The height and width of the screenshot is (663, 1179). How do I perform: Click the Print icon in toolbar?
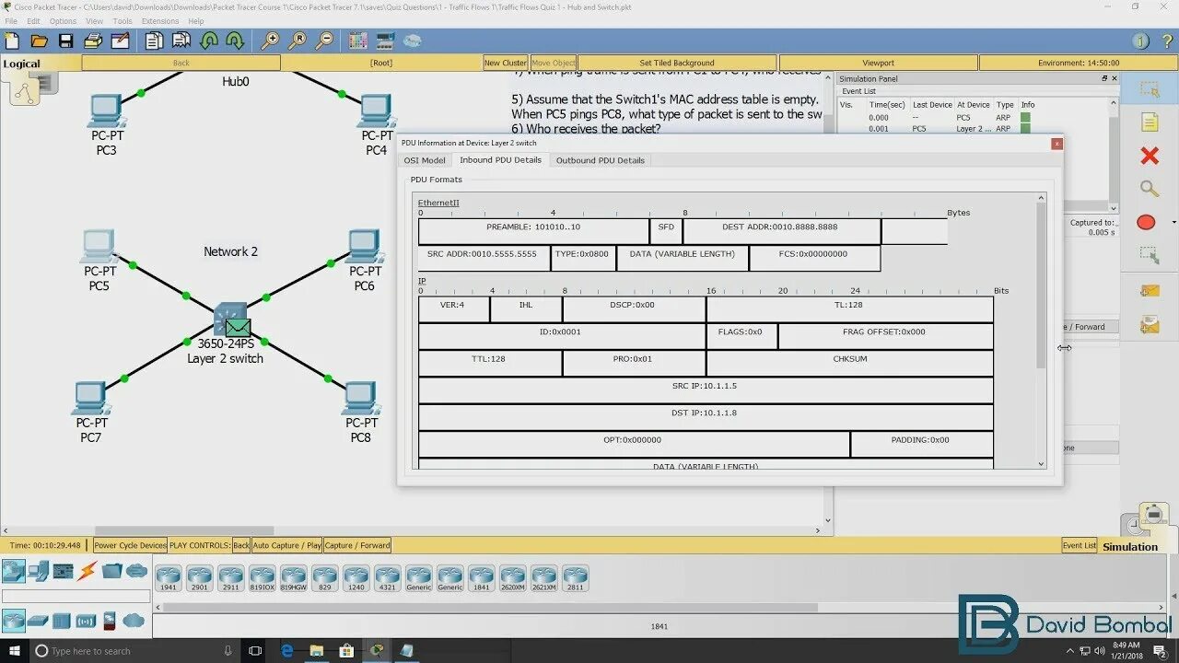(93, 41)
